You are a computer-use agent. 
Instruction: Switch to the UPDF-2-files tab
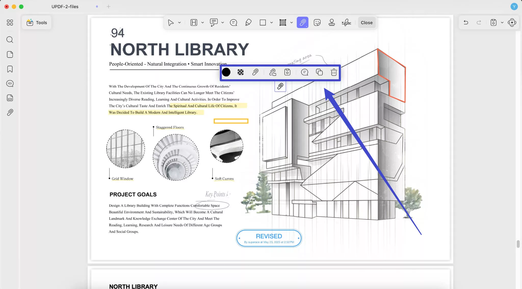coord(65,7)
